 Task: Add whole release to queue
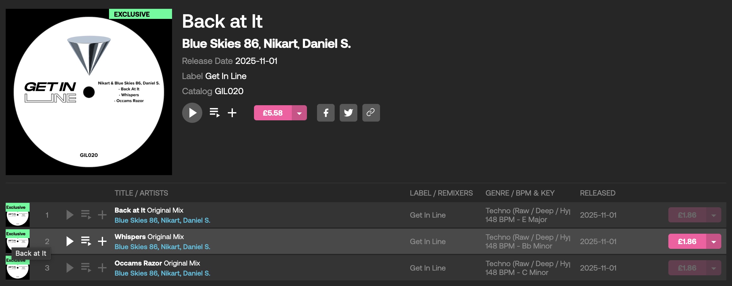(215, 112)
